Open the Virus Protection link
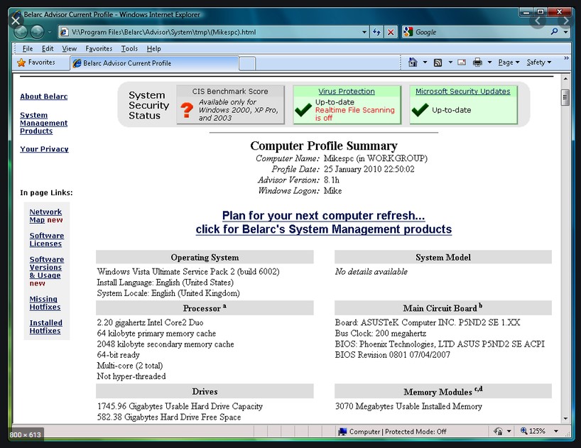 [347, 91]
